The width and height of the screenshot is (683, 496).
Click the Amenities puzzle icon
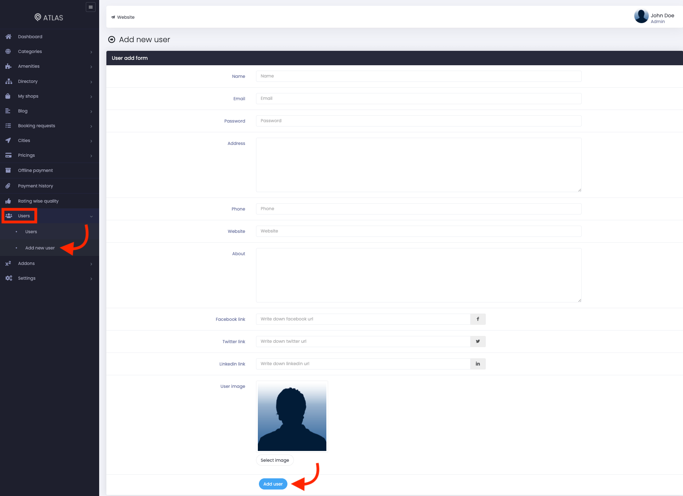[8, 66]
